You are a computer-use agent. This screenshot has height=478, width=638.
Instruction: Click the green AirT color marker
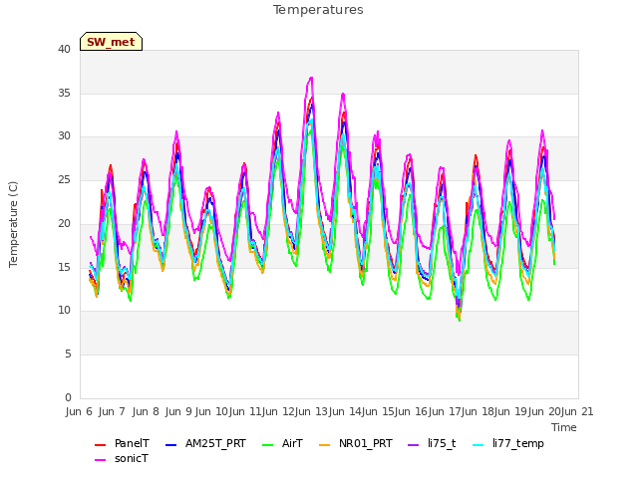(x=268, y=445)
